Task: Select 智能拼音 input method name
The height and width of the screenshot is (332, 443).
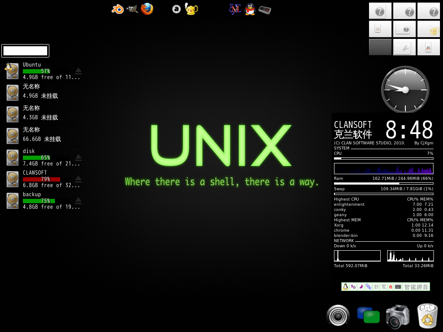Action: (x=416, y=287)
